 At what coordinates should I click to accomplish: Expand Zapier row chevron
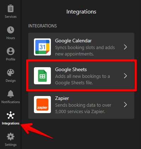(x=125, y=105)
